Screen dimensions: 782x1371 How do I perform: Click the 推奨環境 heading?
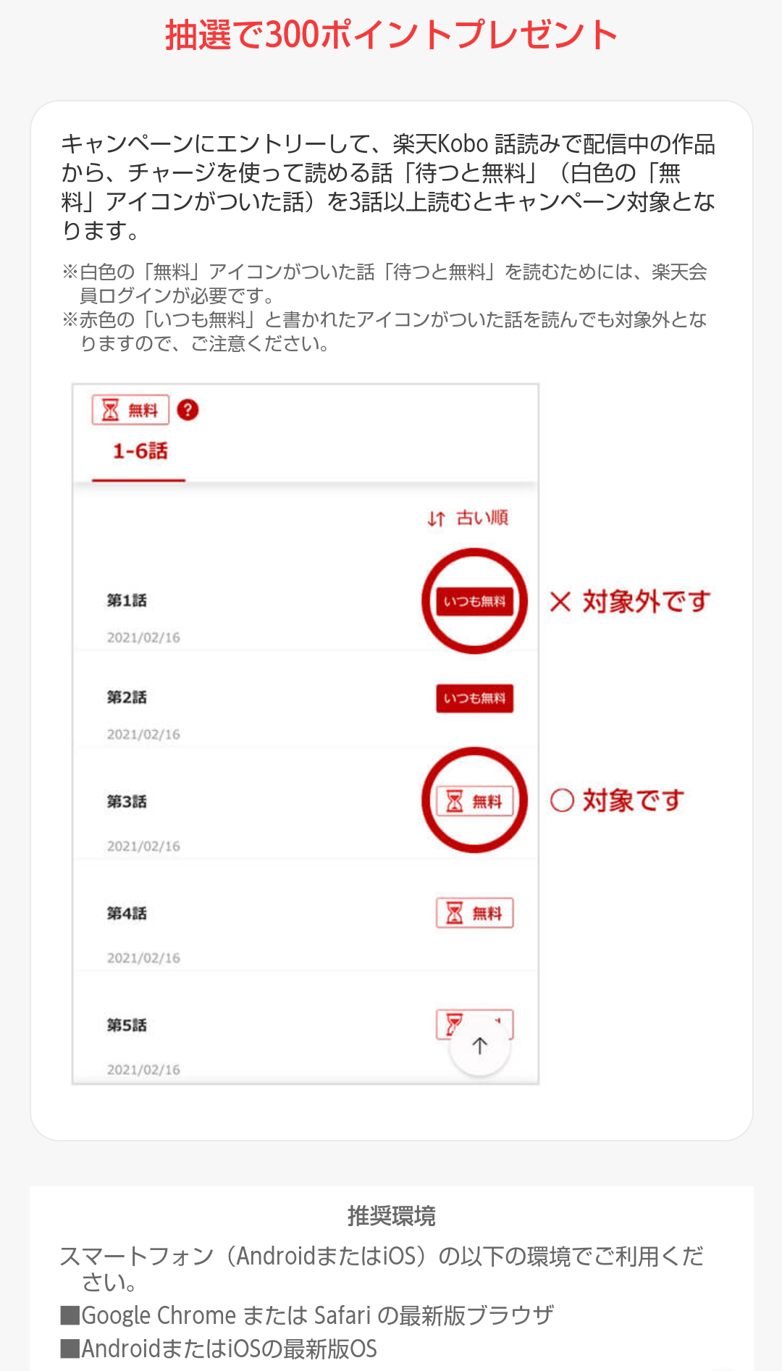[x=391, y=1216]
